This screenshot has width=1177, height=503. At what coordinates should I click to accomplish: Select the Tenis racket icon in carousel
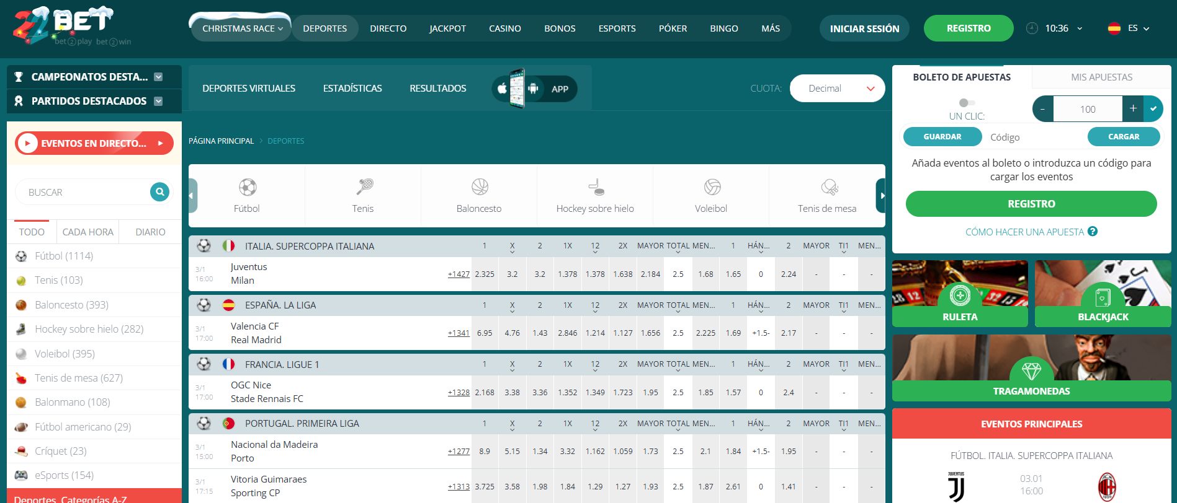pos(364,186)
